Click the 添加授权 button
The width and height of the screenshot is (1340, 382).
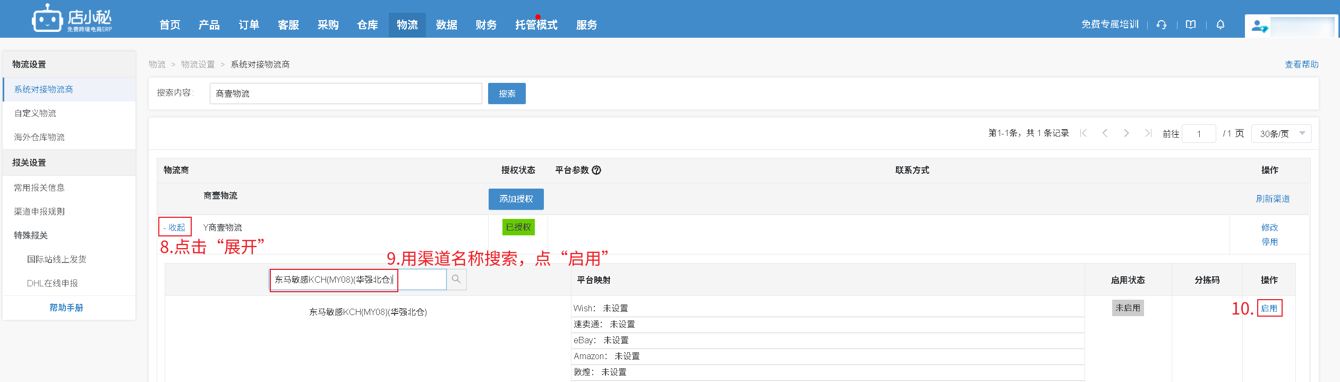(x=516, y=199)
